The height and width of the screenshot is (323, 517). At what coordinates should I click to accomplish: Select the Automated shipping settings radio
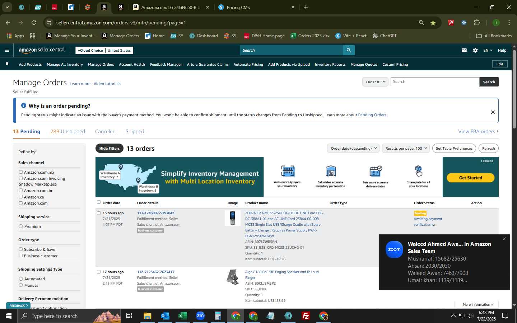[x=21, y=279]
